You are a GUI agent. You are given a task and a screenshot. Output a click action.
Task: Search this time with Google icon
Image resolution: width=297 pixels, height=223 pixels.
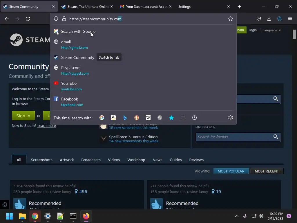coord(102,118)
